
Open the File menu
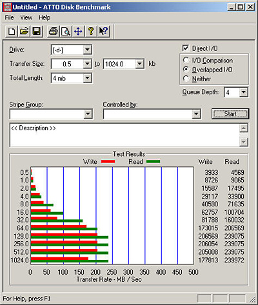(9, 17)
